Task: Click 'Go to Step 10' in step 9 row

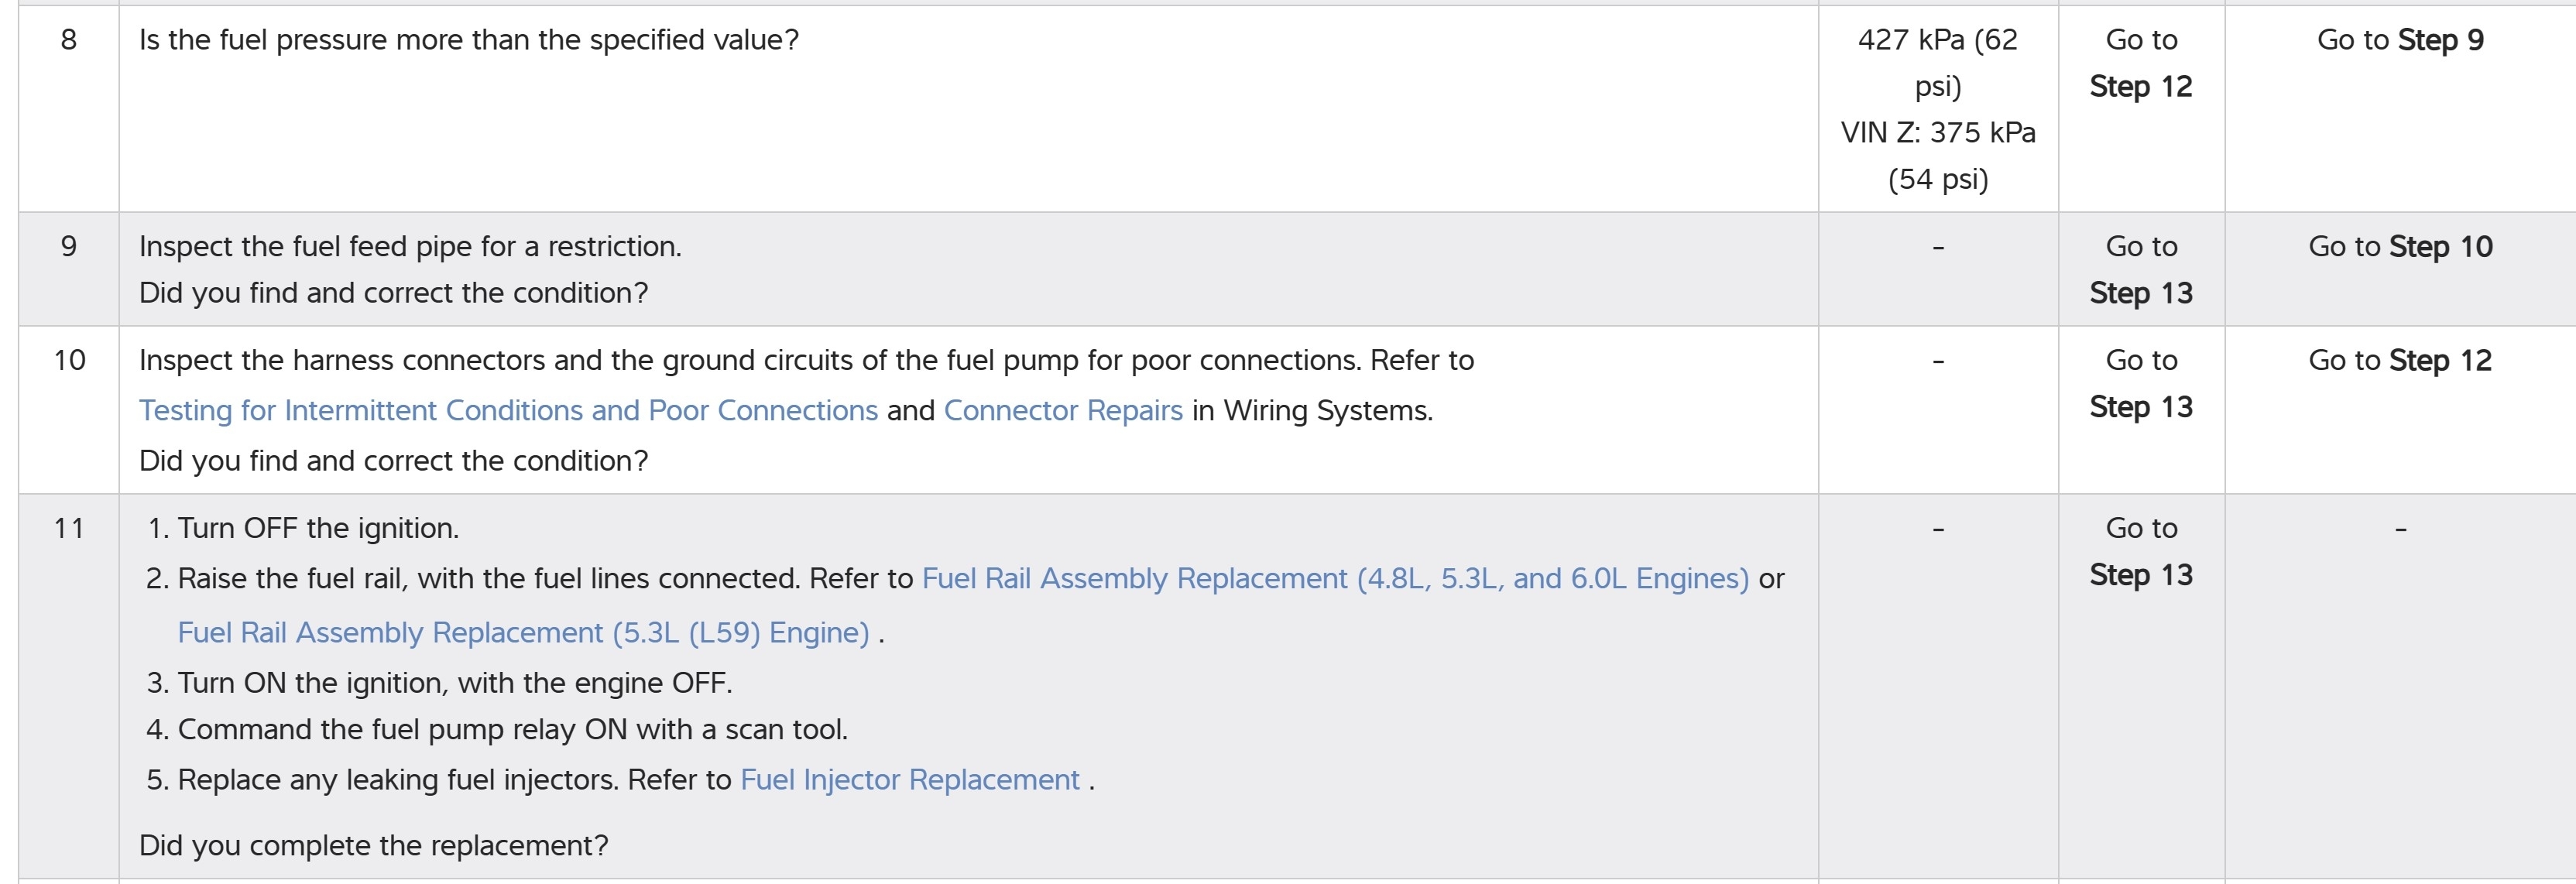Action: (2400, 247)
